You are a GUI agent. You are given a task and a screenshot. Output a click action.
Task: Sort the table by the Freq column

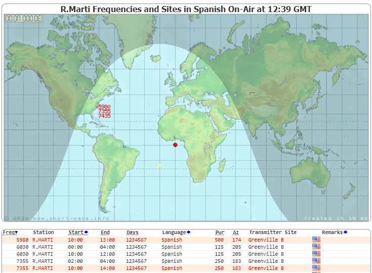tap(10, 233)
